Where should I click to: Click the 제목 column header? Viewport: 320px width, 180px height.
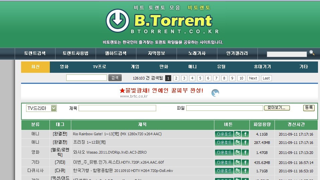142,125
